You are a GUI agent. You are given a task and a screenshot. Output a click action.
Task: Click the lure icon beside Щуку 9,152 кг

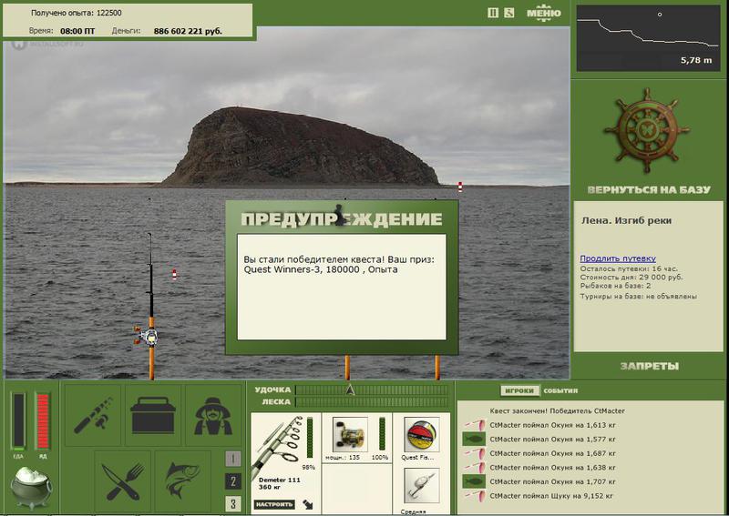point(474,496)
